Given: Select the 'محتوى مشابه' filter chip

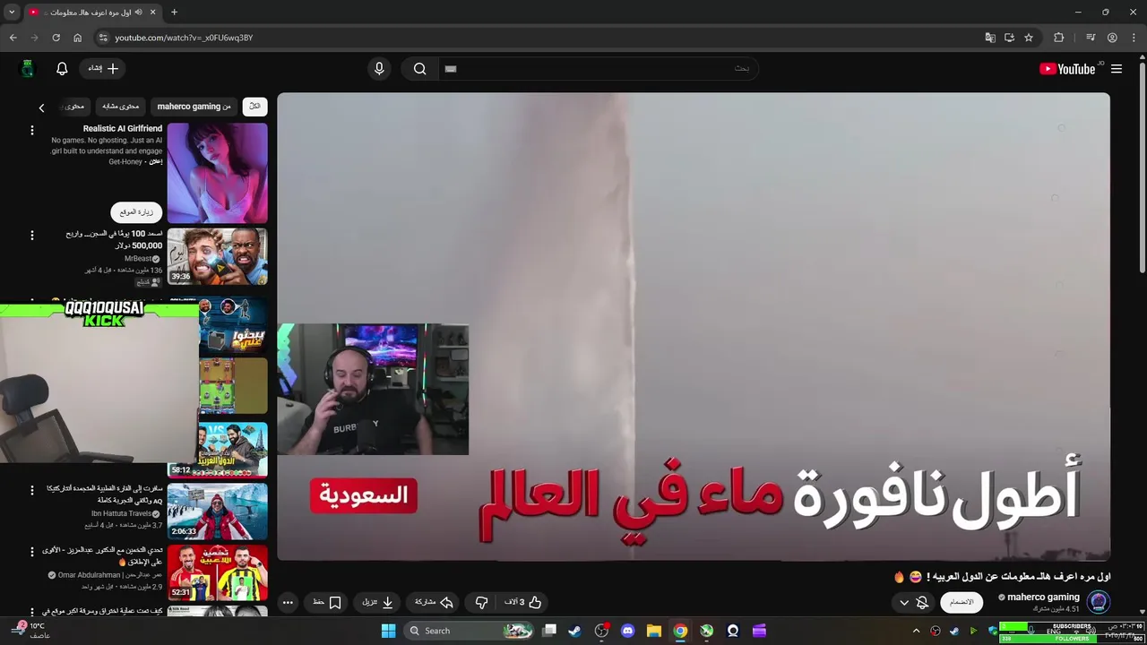Looking at the screenshot, I should pyautogui.click(x=121, y=106).
